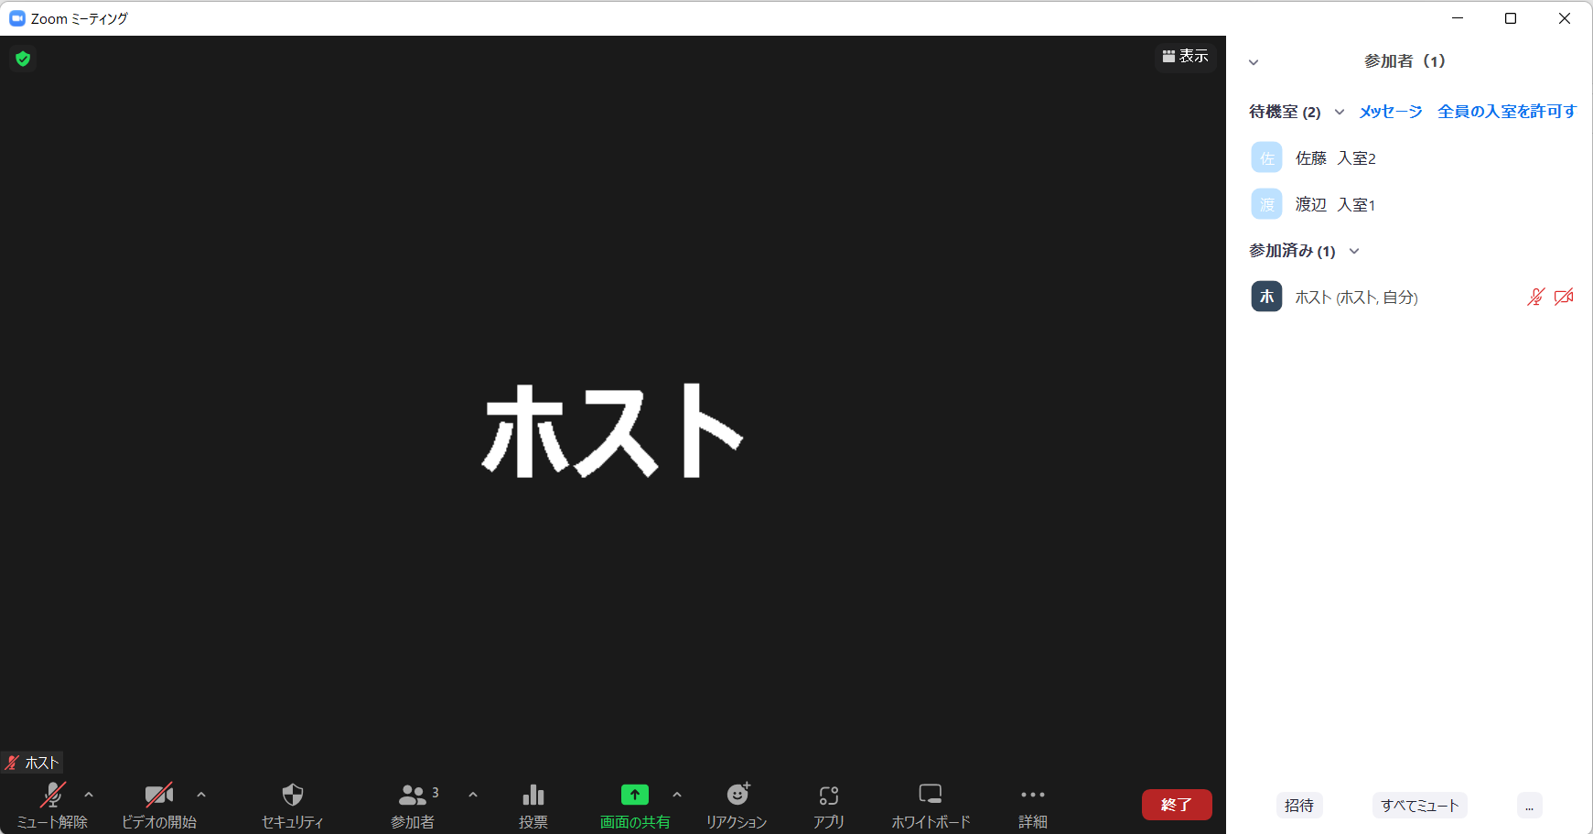Open the participants panel header chevron menu

(x=1254, y=62)
